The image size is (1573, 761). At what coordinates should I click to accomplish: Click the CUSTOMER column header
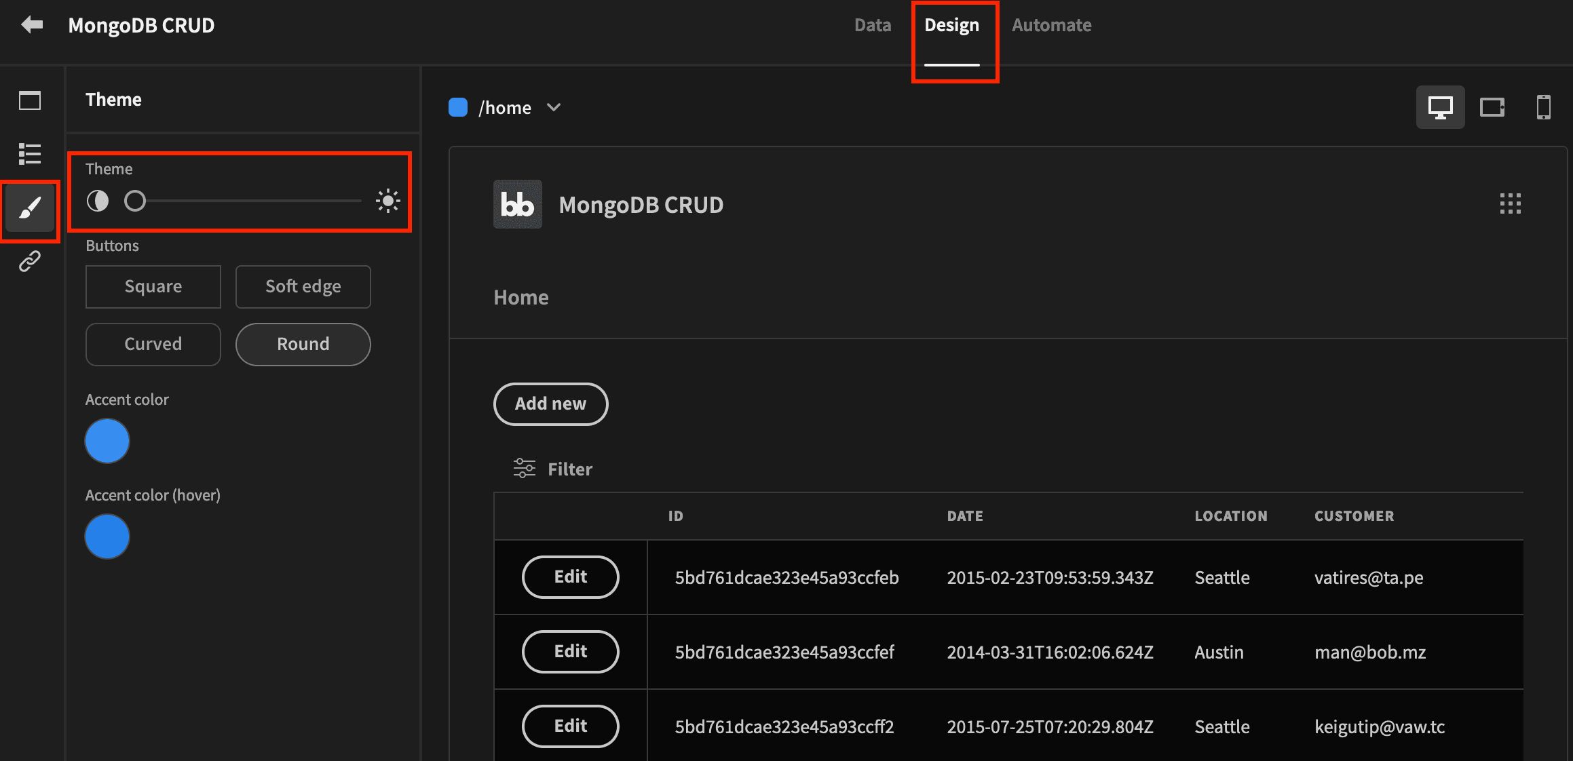[1354, 515]
